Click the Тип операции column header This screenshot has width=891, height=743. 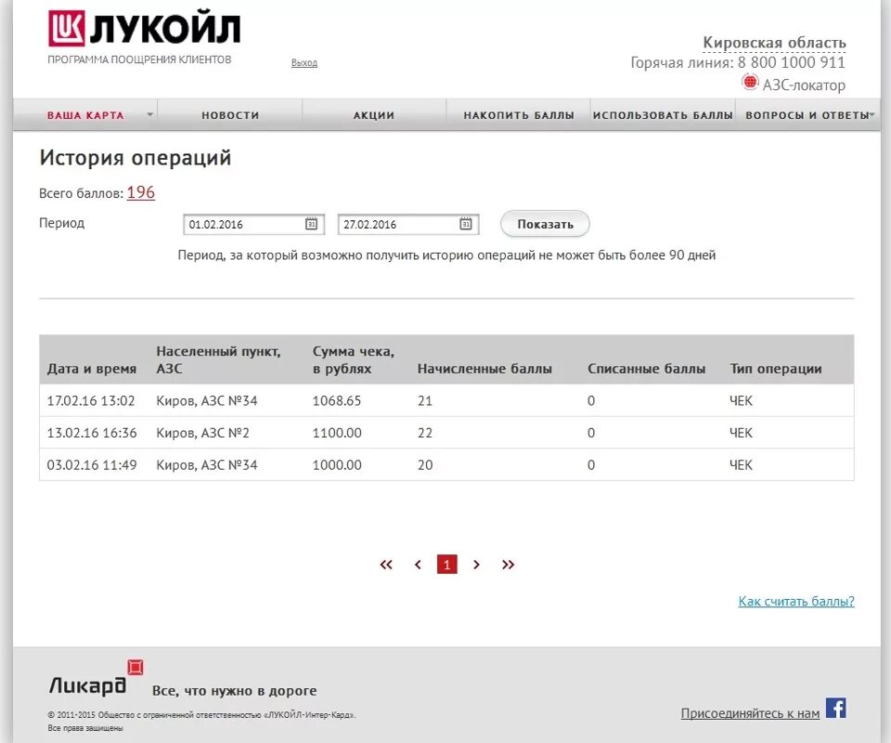click(x=776, y=369)
